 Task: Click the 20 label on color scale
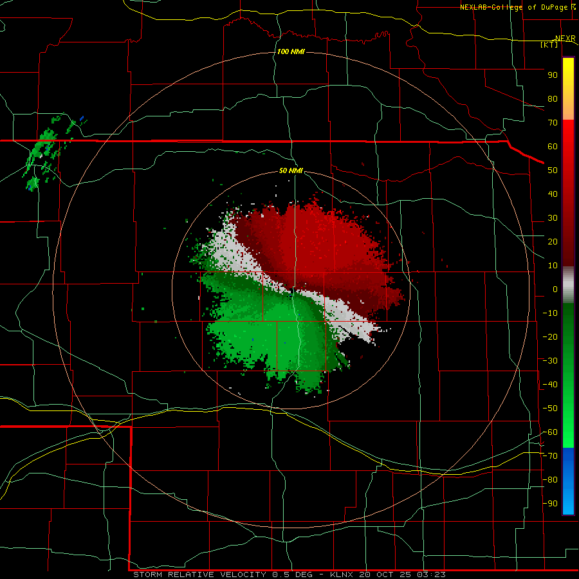tap(553, 242)
